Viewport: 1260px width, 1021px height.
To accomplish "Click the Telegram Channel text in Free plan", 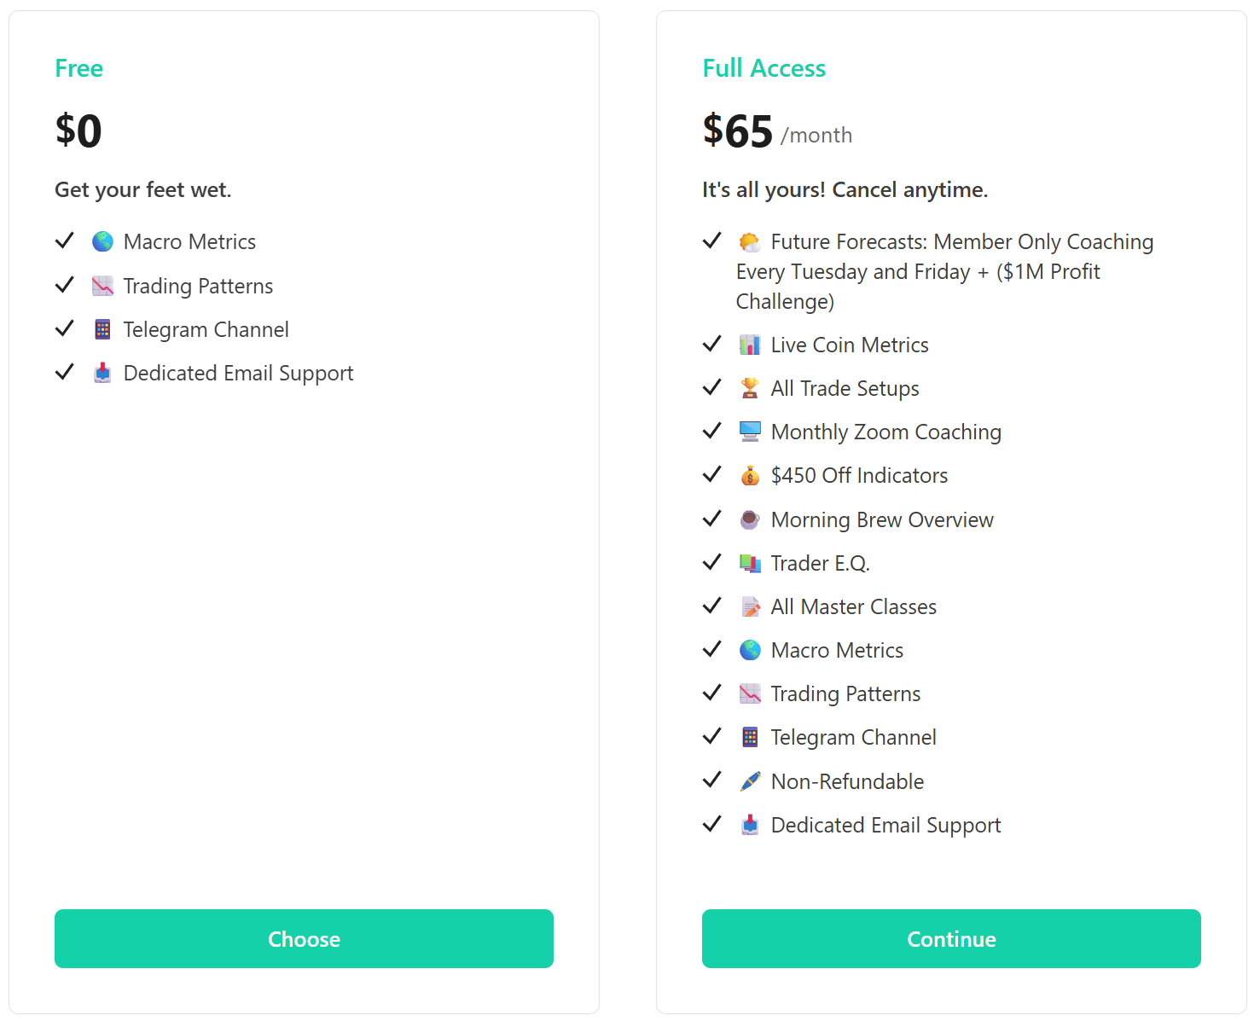I will tap(206, 330).
